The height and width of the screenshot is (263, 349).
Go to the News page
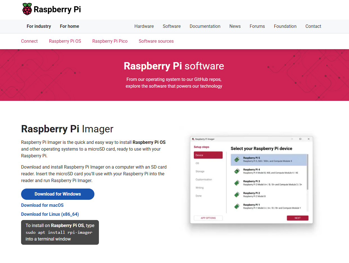[235, 26]
